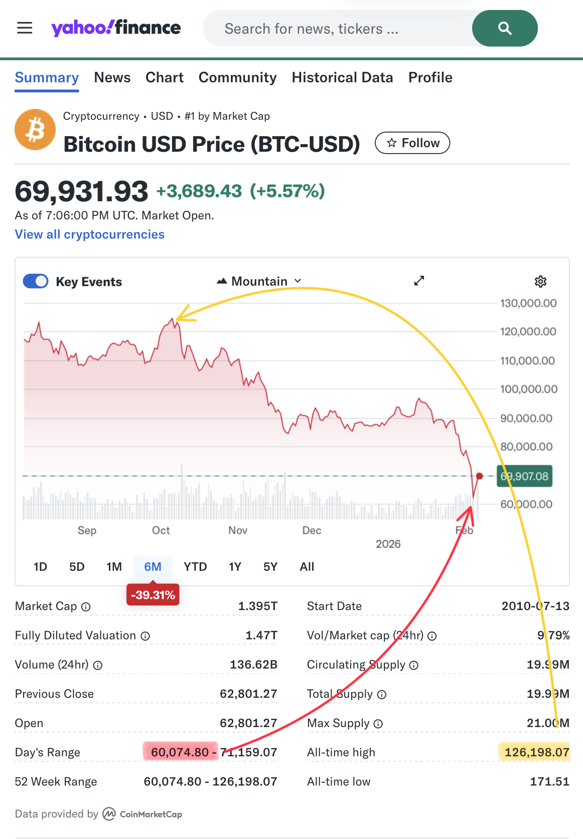Open the hamburger navigation menu
This screenshot has height=839, width=583.
pyautogui.click(x=25, y=28)
